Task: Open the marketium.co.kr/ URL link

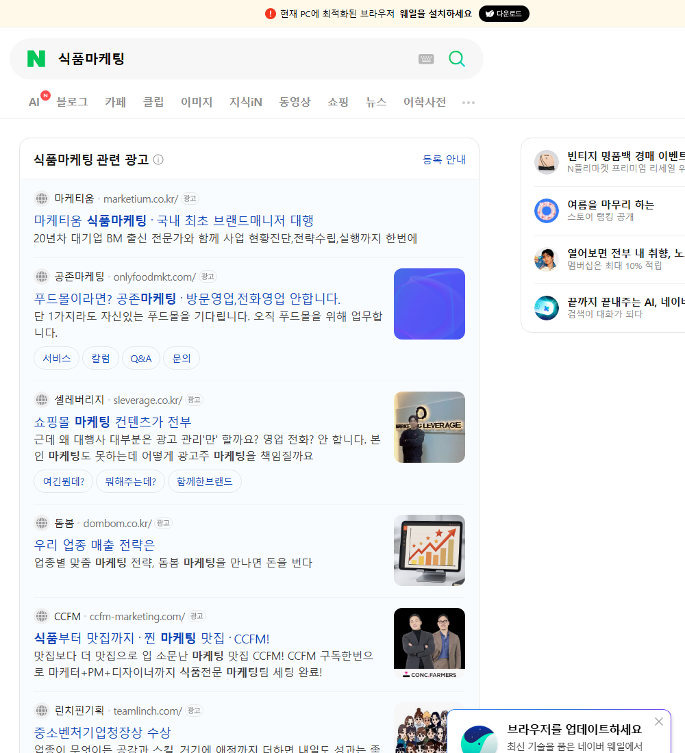Action: click(141, 199)
